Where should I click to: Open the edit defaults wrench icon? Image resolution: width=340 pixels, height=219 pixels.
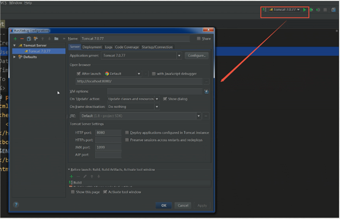pos(35,39)
